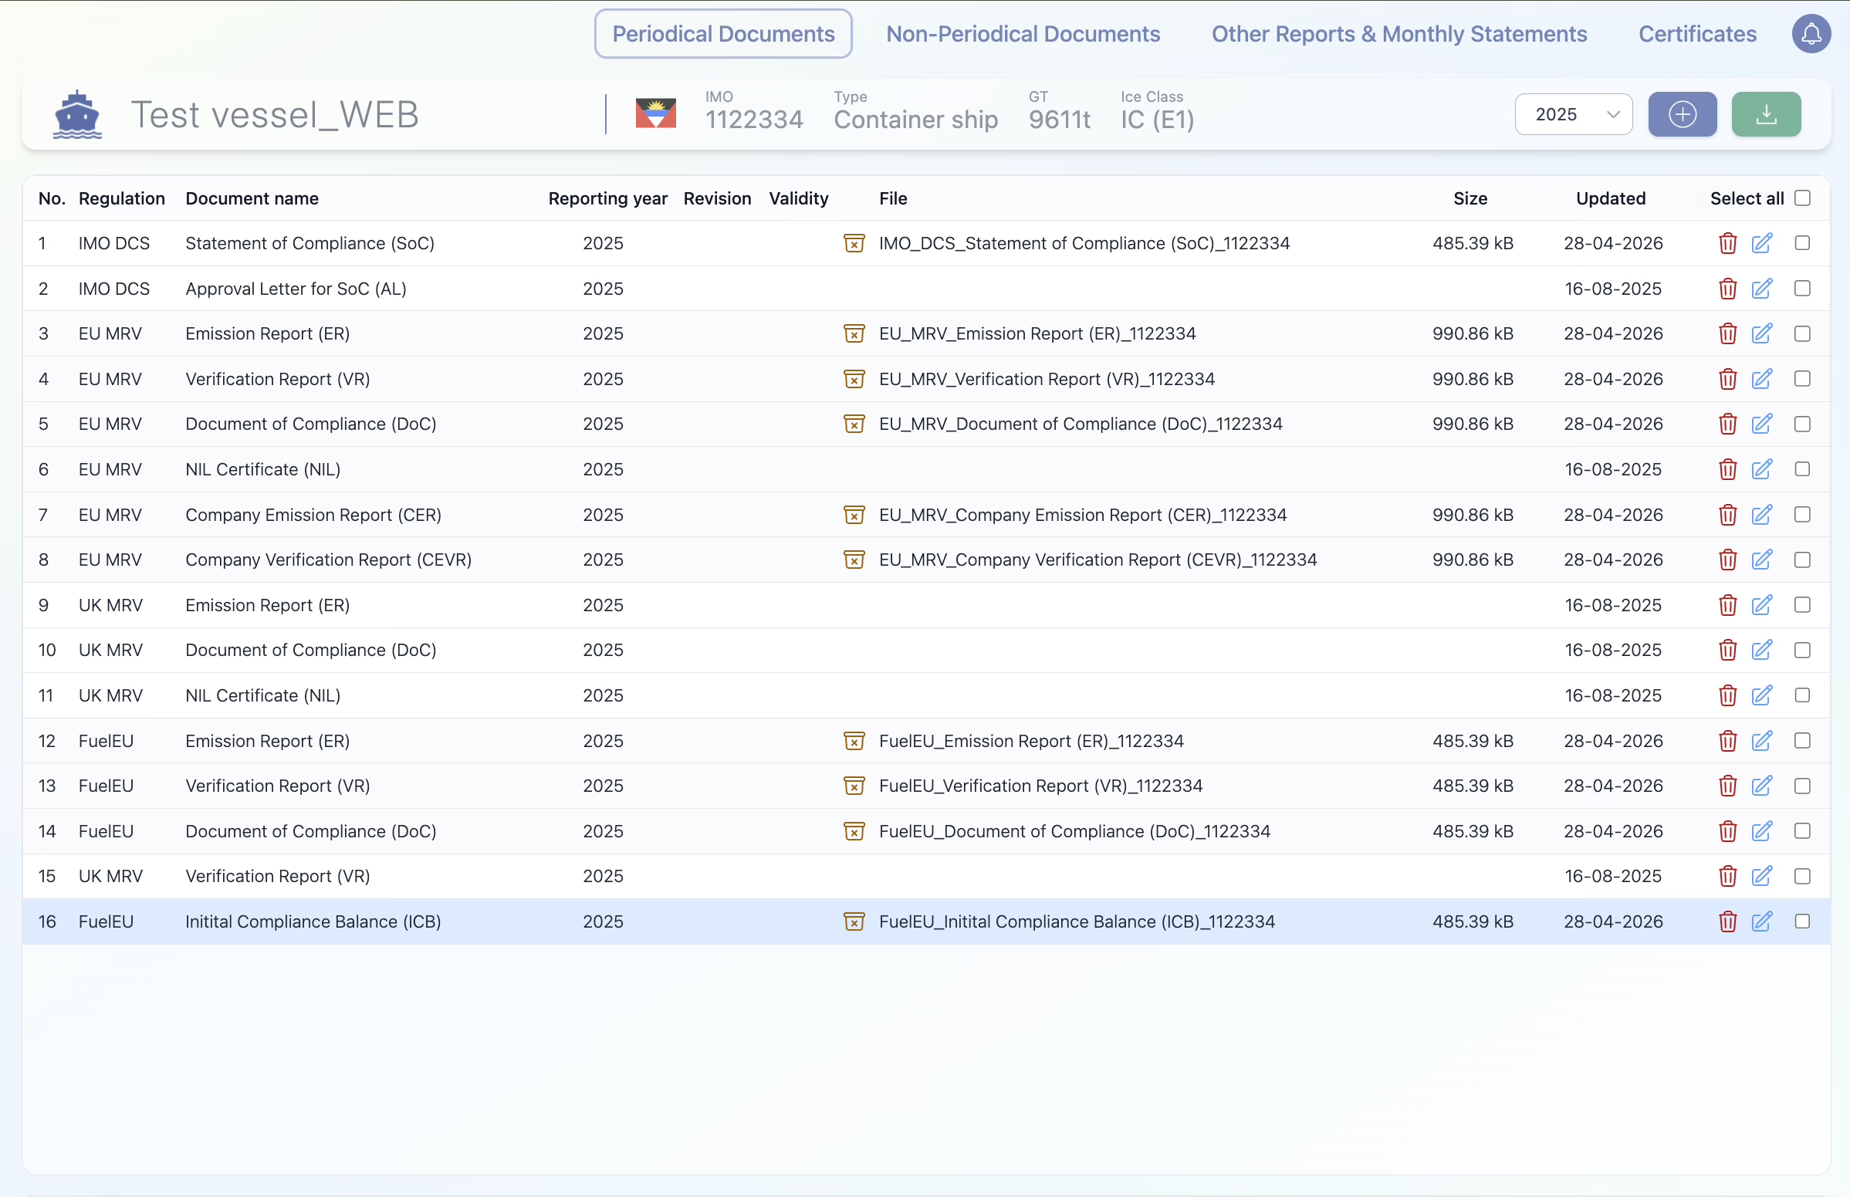
Task: Edit the IMO DCS Statement of Compliance row
Action: (x=1761, y=243)
